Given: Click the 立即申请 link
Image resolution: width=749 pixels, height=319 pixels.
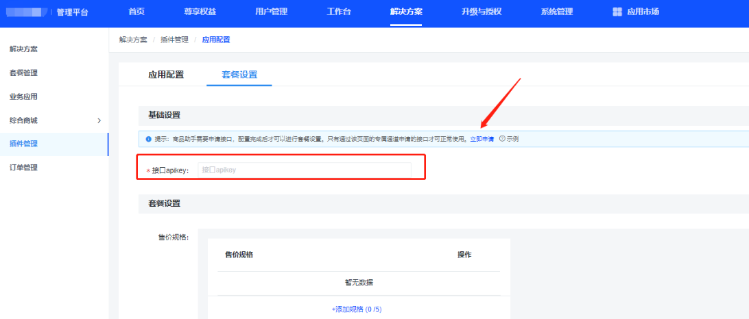Looking at the screenshot, I should pyautogui.click(x=482, y=139).
